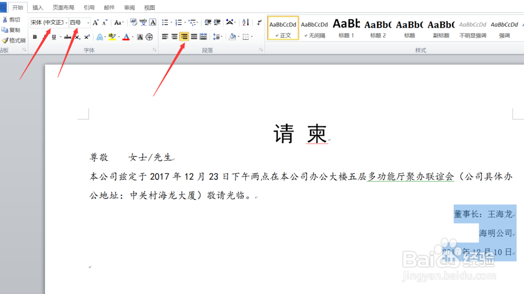Image resolution: width=524 pixels, height=294 pixels.
Task: Apply the yellow text highlight color
Action: 112,37
